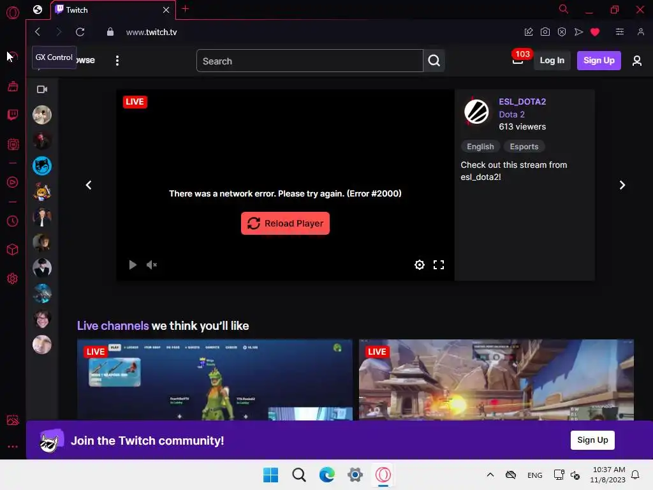Open the Live channels heading link

113,326
